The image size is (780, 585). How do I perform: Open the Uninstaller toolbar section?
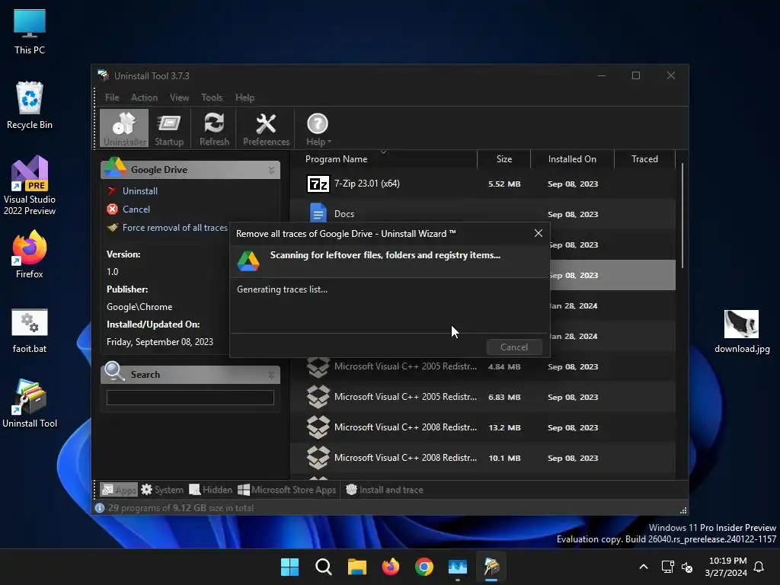pos(124,128)
